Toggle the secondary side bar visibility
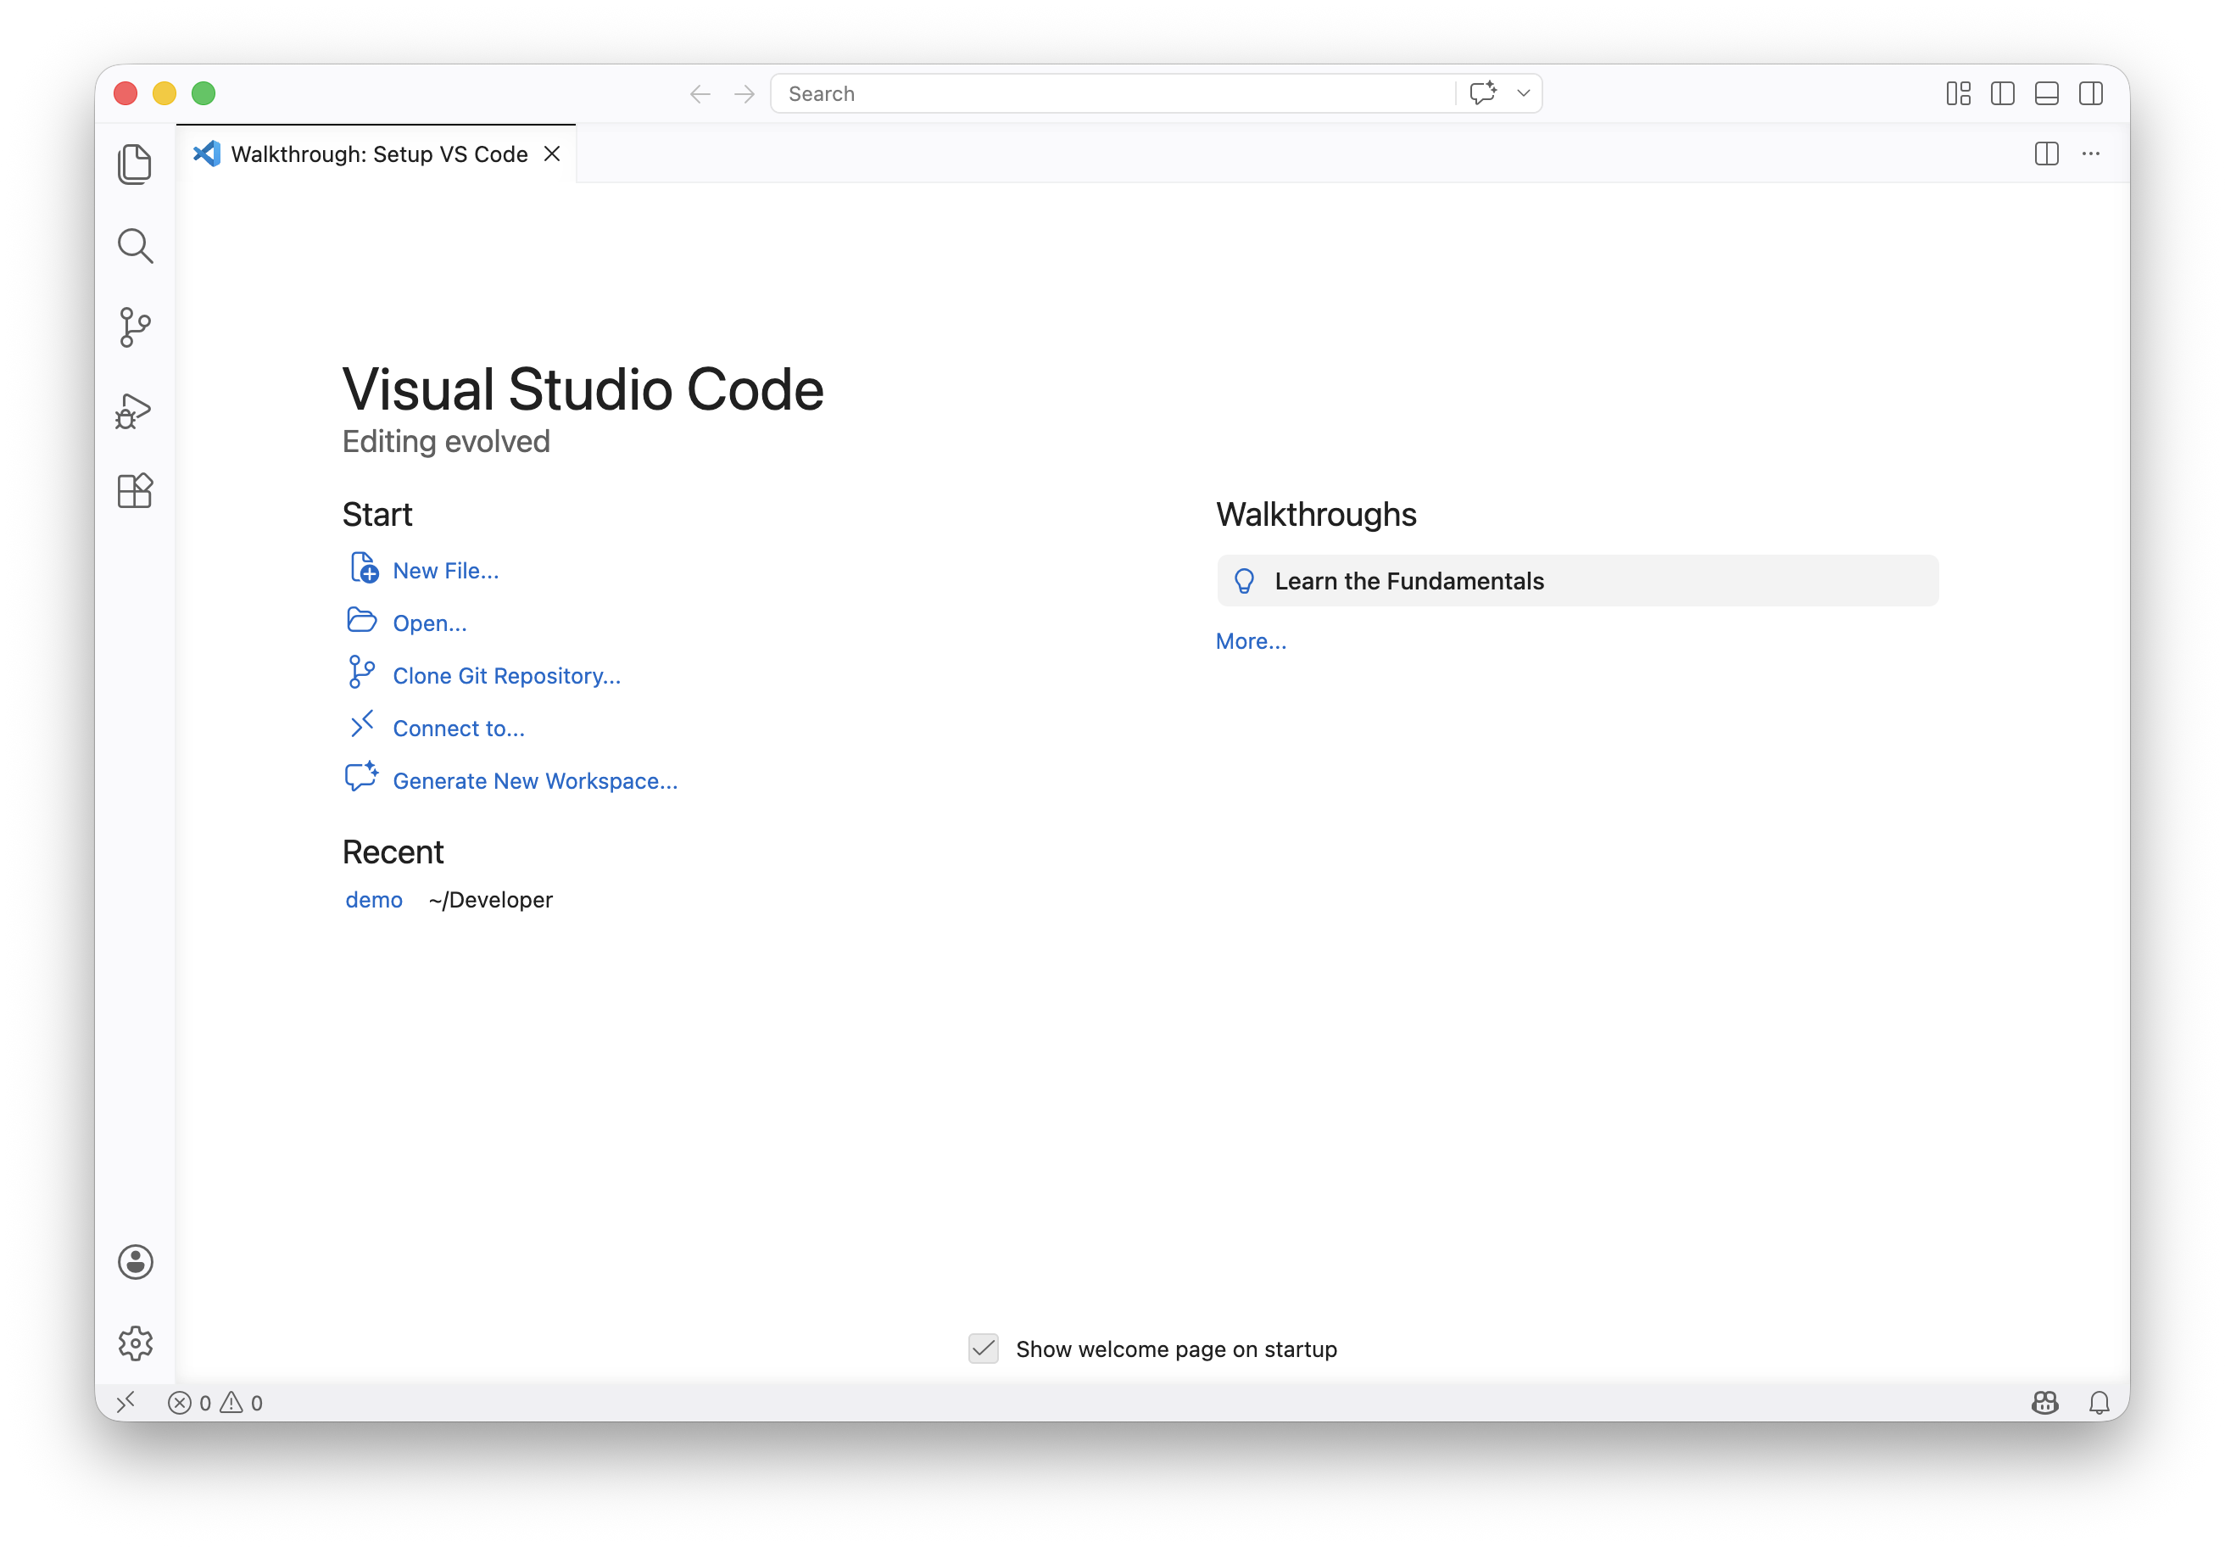This screenshot has width=2225, height=1547. (x=2091, y=93)
